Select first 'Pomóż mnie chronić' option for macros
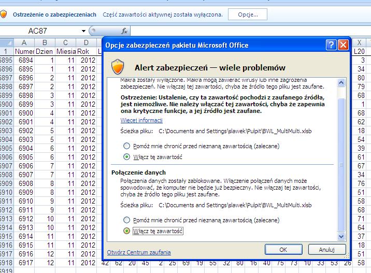The width and height of the screenshot is (371, 273). [126, 146]
